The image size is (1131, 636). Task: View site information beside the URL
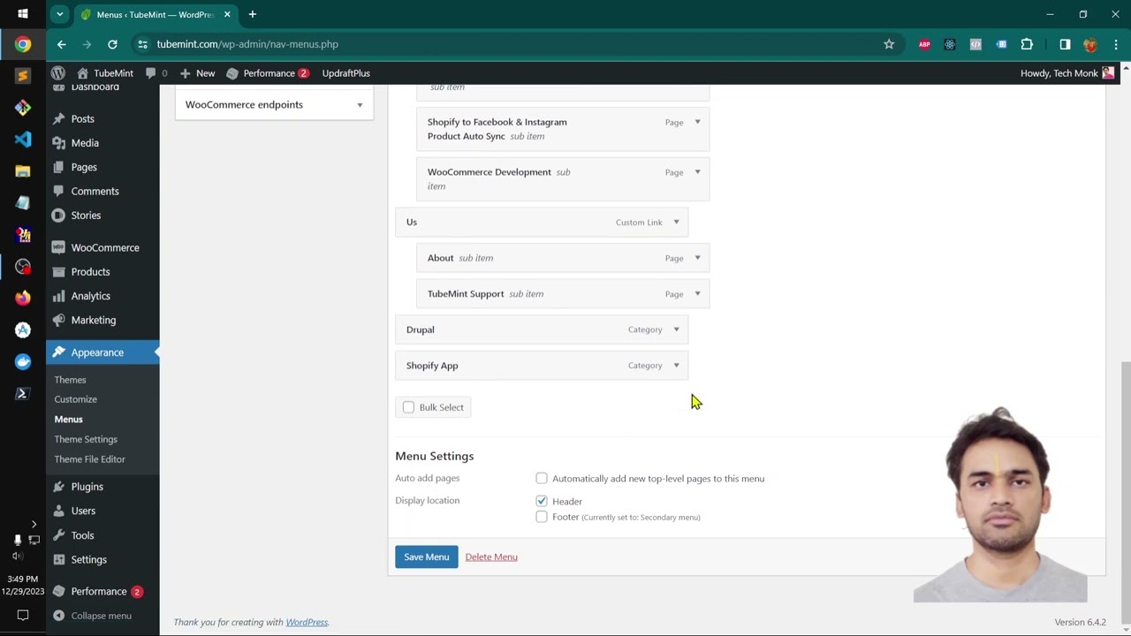(x=142, y=44)
